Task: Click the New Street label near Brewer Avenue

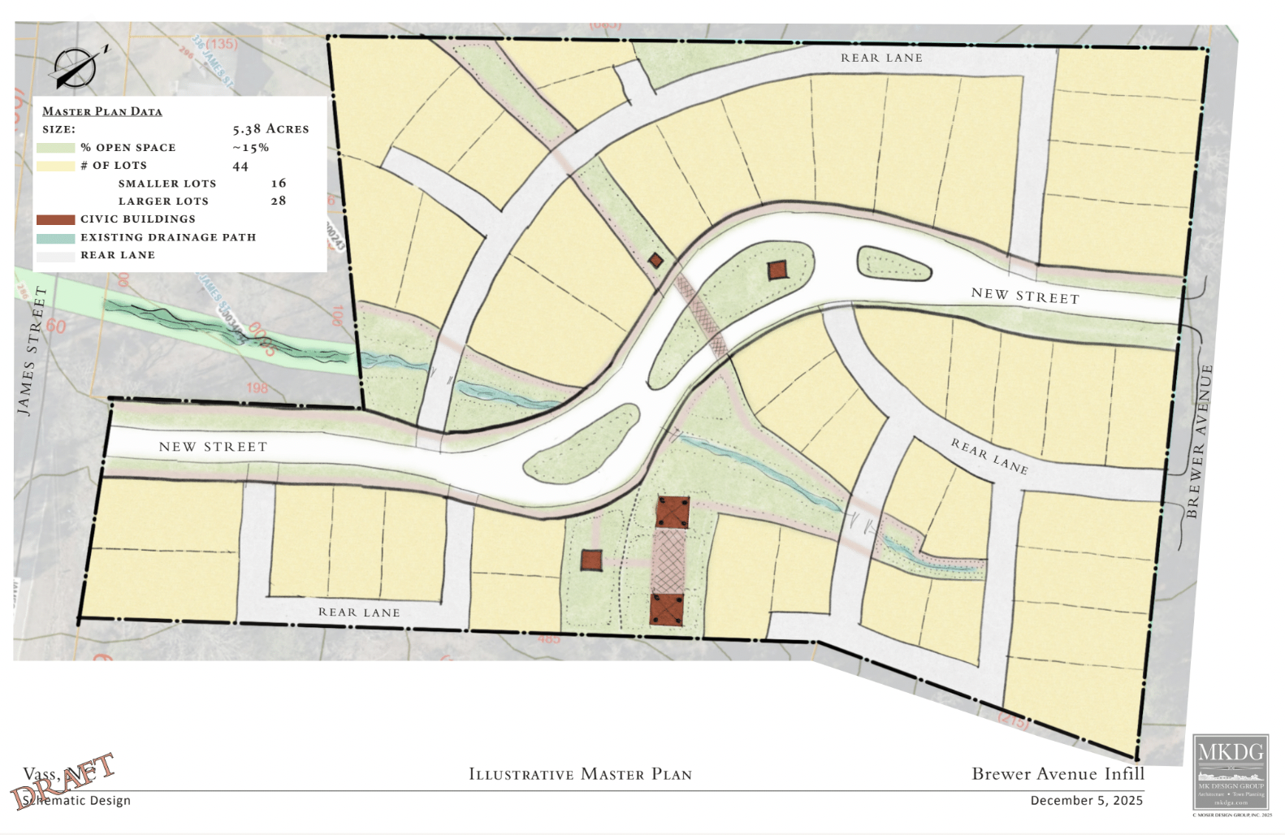Action: pyautogui.click(x=1025, y=296)
